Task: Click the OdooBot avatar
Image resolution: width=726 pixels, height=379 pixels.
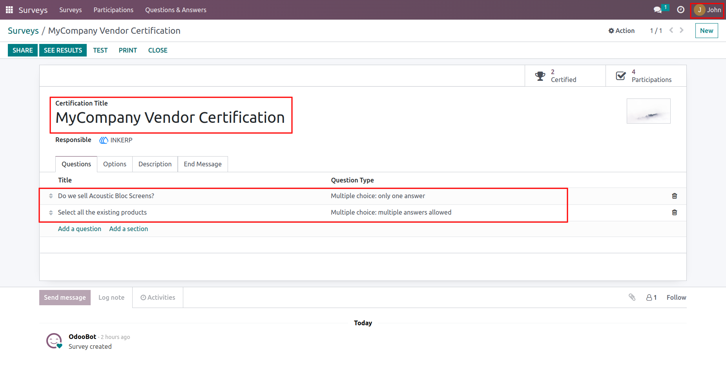Action: [54, 341]
